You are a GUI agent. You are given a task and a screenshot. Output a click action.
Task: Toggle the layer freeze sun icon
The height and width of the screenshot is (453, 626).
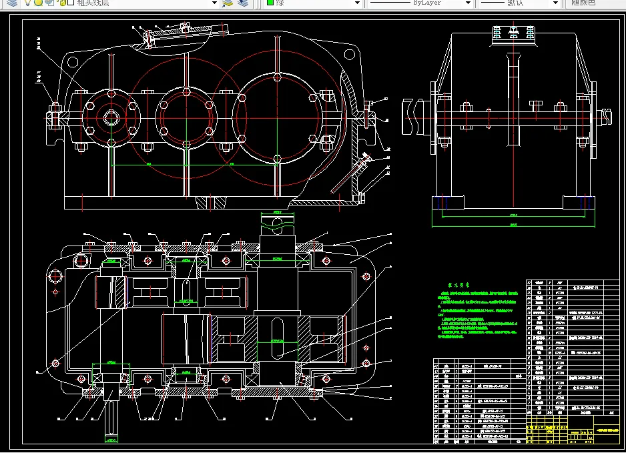(x=38, y=3)
